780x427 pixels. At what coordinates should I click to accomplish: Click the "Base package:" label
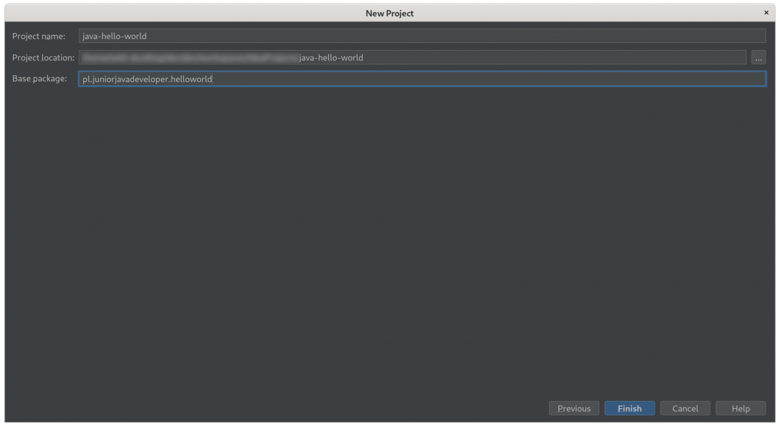coord(40,79)
